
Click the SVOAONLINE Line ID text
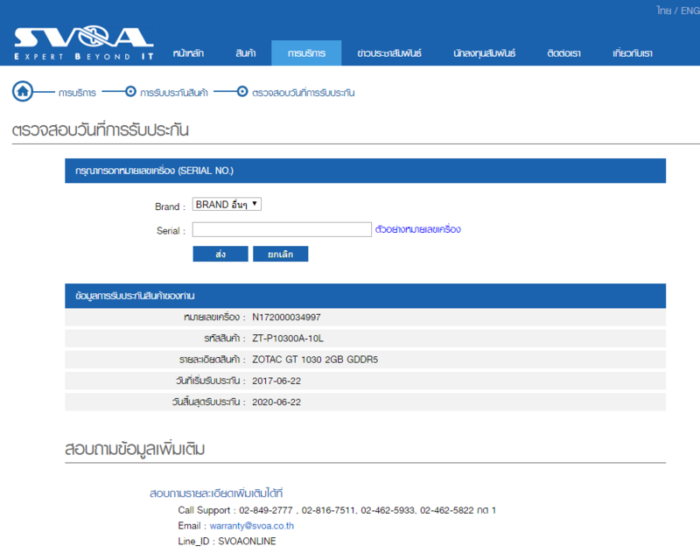pyautogui.click(x=247, y=542)
